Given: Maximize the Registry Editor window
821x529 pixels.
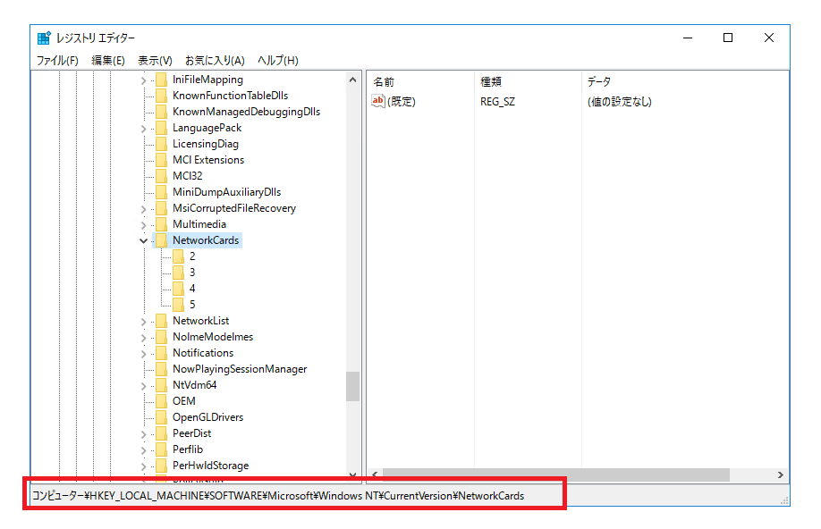Looking at the screenshot, I should coord(728,38).
